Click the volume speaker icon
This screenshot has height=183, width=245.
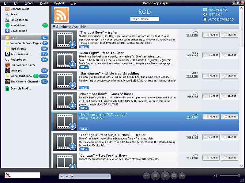(x=215, y=176)
